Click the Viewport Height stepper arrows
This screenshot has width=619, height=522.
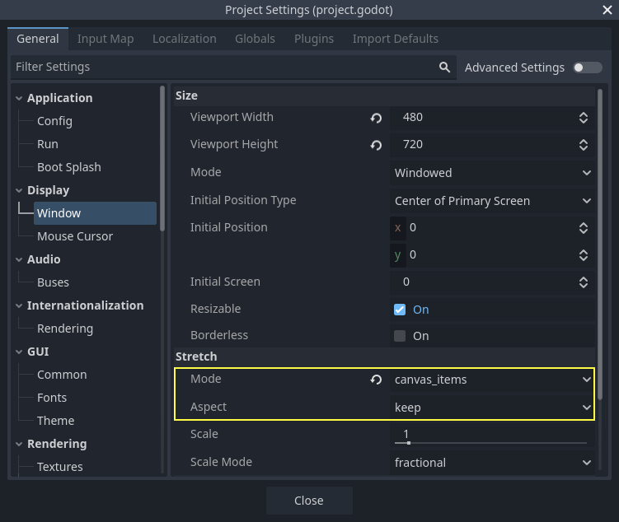point(584,145)
